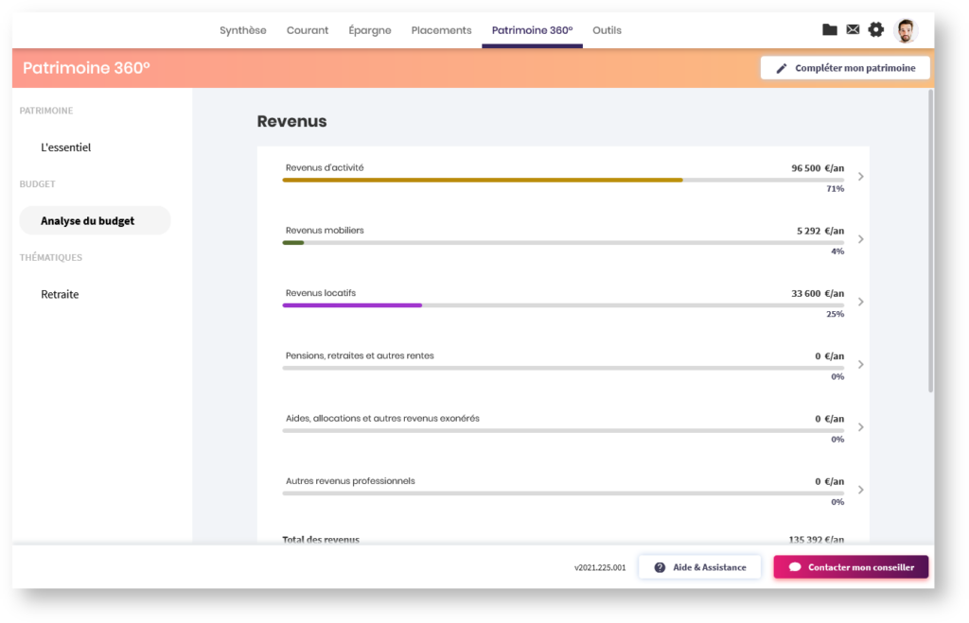
Task: Open settings via the gear icon
Action: point(876,30)
